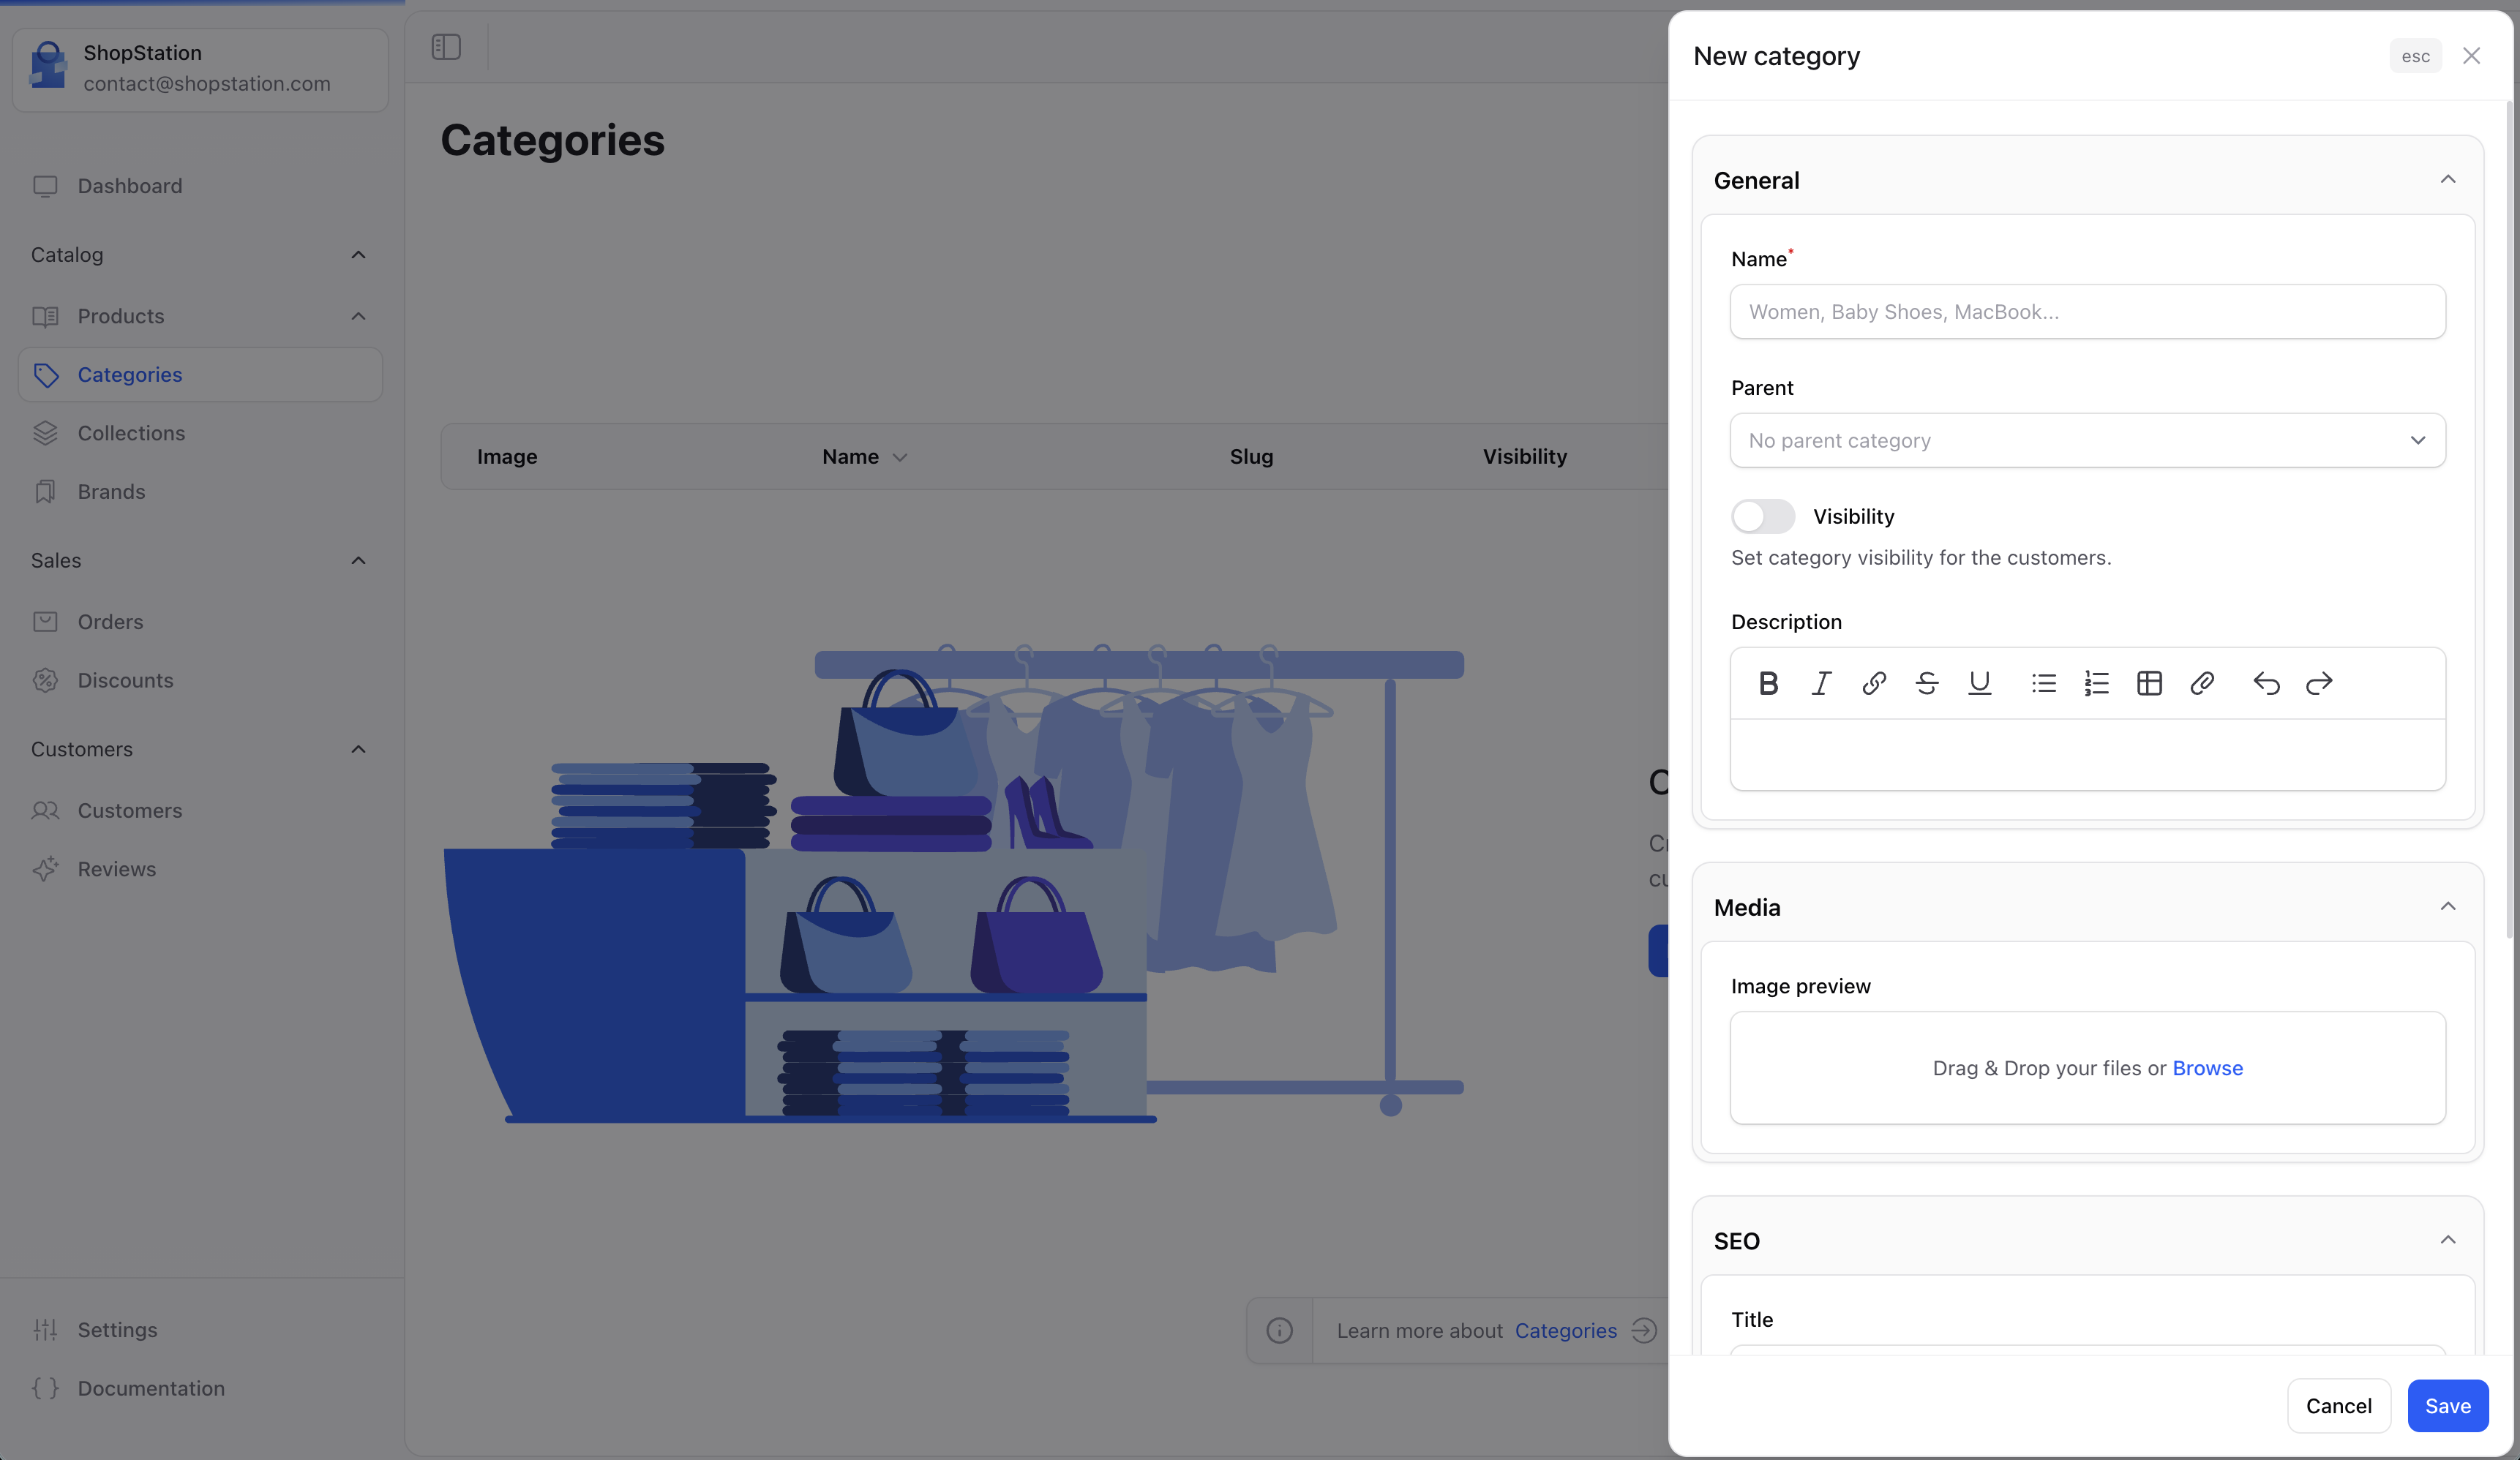
Task: Apply strikethrough formatting in description
Action: pos(1928,683)
